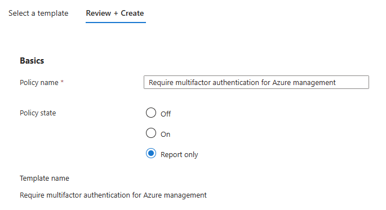Click the Policy state label
Screen dimensions: 386x210
pyautogui.click(x=38, y=113)
